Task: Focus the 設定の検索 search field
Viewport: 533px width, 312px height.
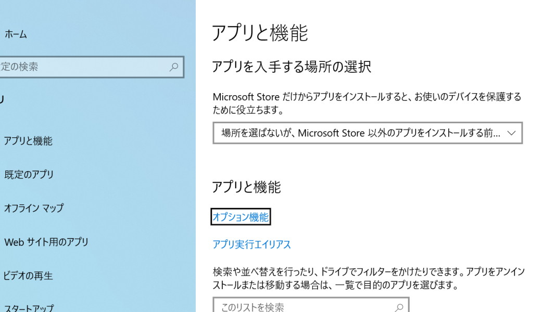Action: coord(83,67)
